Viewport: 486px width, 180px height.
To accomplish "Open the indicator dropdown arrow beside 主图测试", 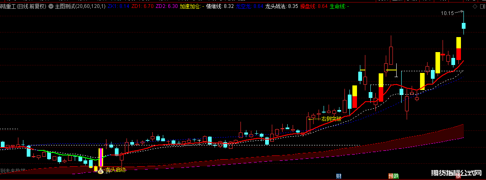I will pyautogui.click(x=51, y=7).
